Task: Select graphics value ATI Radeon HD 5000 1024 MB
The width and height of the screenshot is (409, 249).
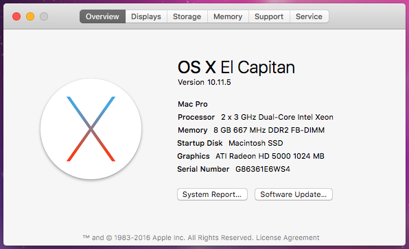Action: coord(270,156)
